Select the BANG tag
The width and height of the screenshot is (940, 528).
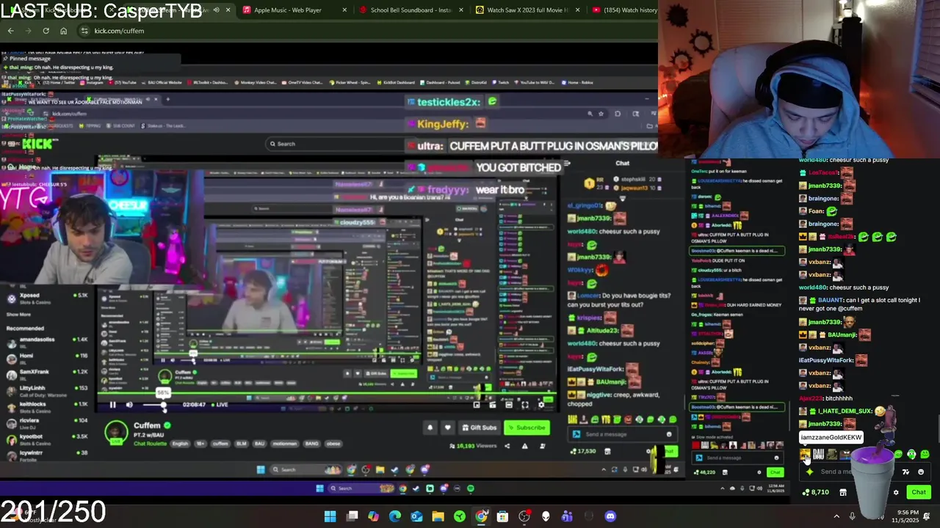point(311,444)
